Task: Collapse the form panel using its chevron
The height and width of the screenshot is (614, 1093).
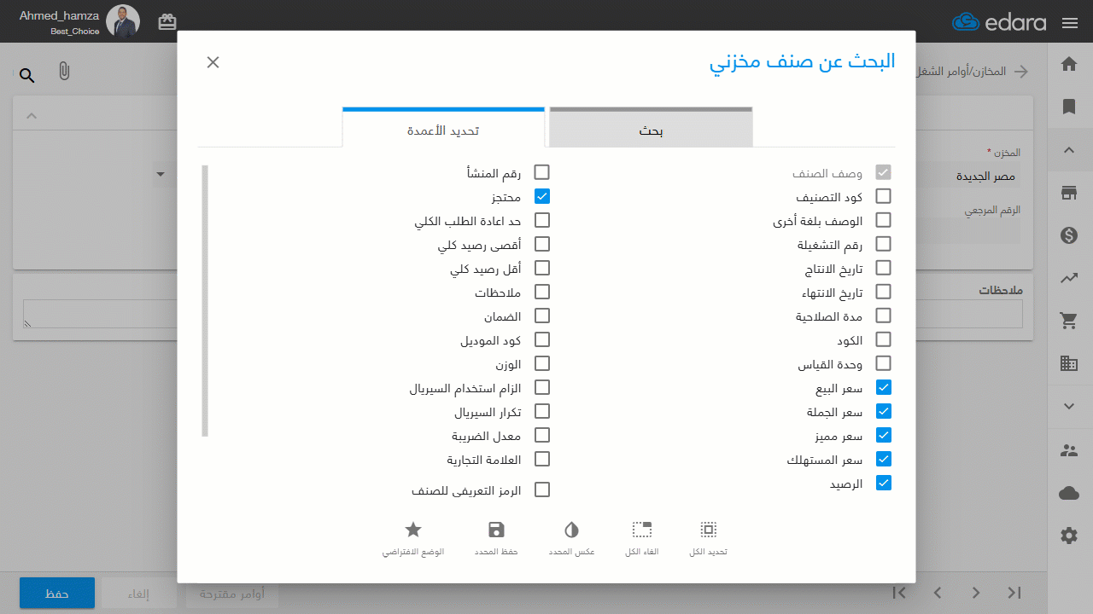Action: (x=32, y=116)
